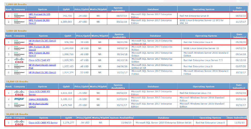
Task: Click the 1,000 GB Results heading
Action: coord(16,4)
